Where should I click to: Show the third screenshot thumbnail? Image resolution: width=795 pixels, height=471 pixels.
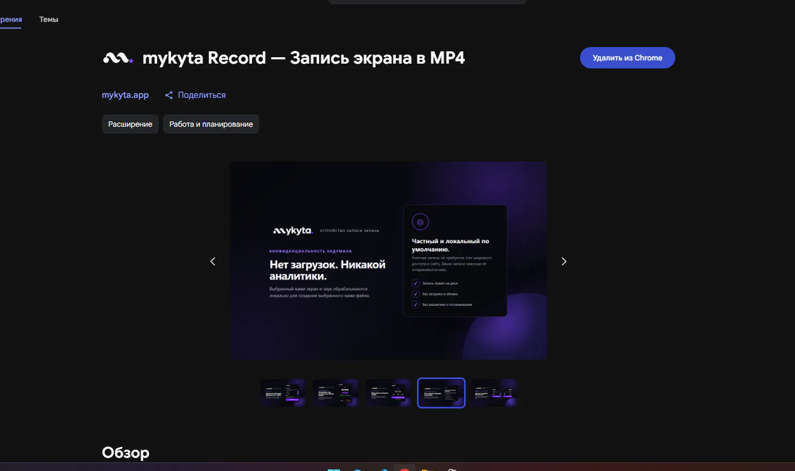point(388,393)
